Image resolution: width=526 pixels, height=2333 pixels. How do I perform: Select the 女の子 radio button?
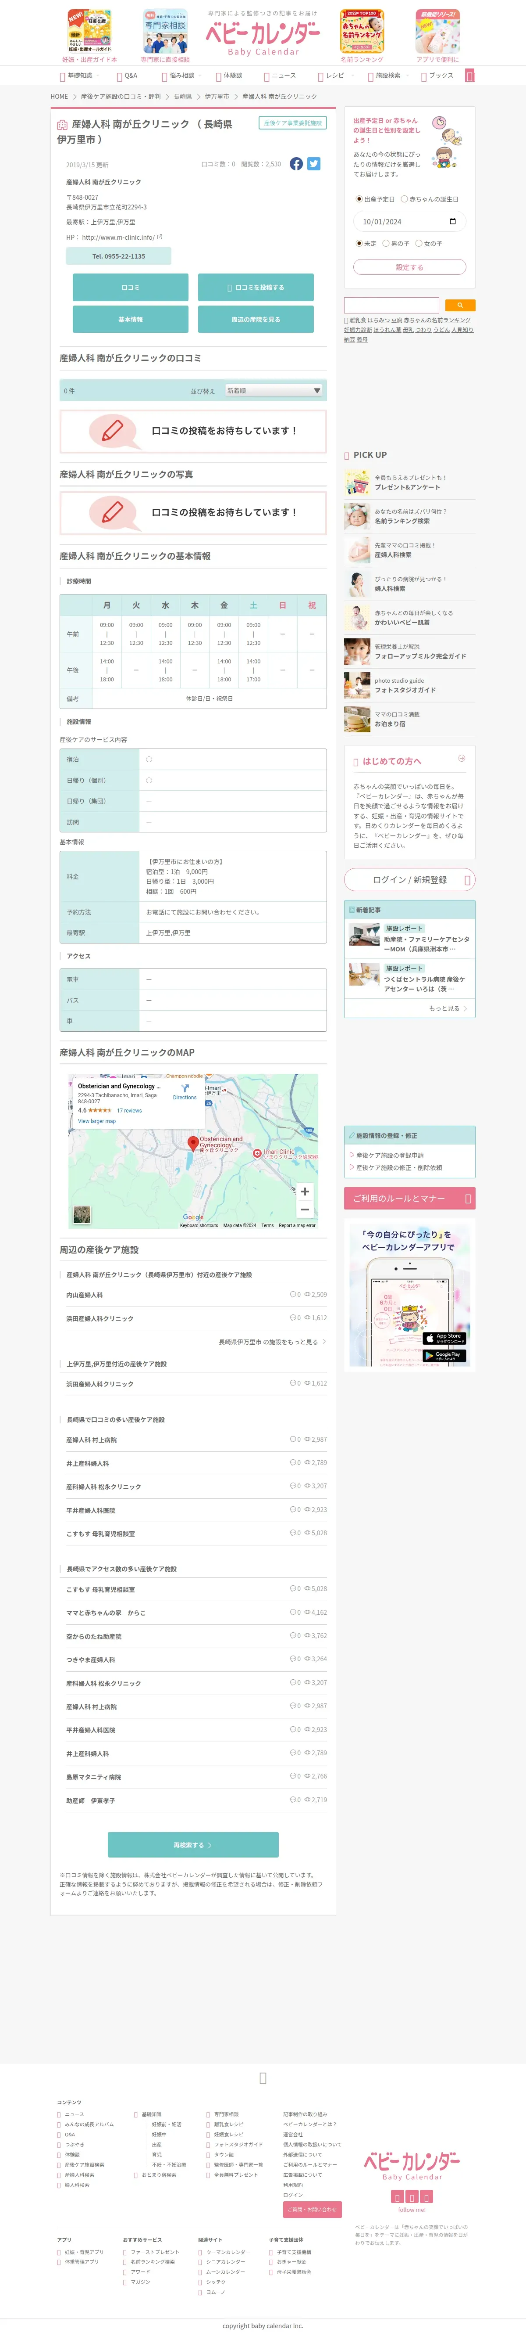click(x=419, y=243)
